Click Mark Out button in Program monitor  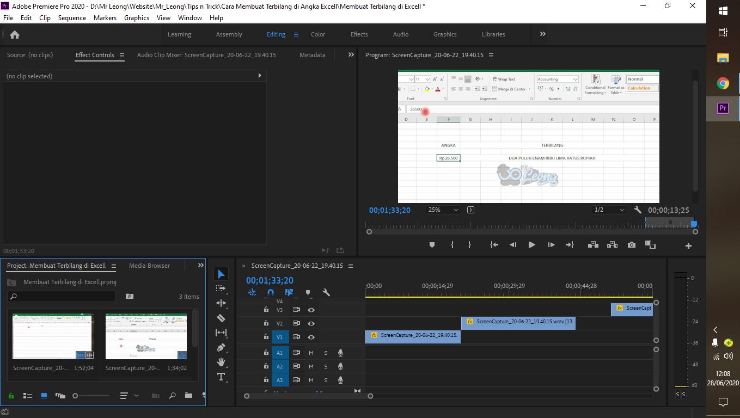(469, 245)
